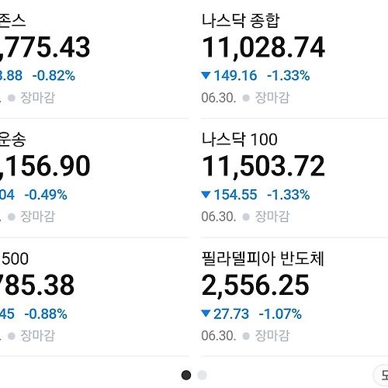This screenshot has width=388, height=388.
Task: Click the 장마감 status dot under 나스닥 100
Action: (246, 217)
